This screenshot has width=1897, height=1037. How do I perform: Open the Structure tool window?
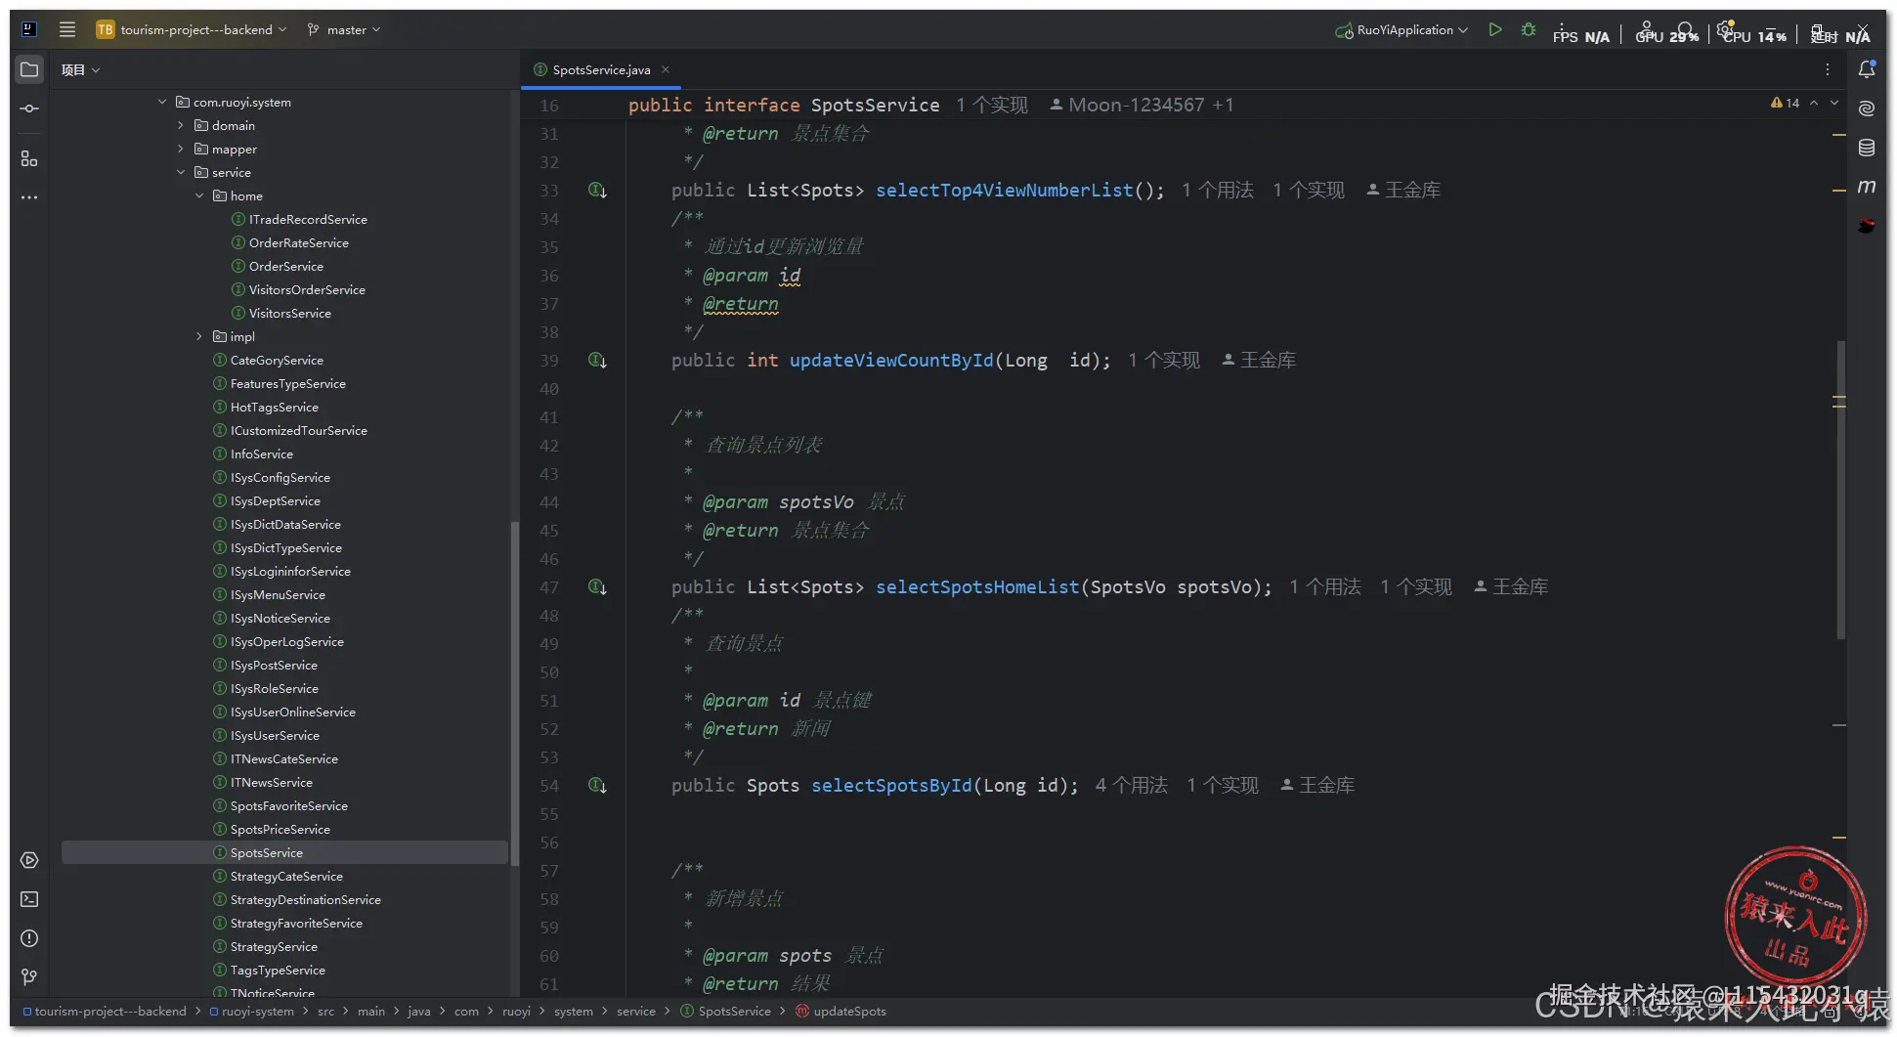point(29,158)
